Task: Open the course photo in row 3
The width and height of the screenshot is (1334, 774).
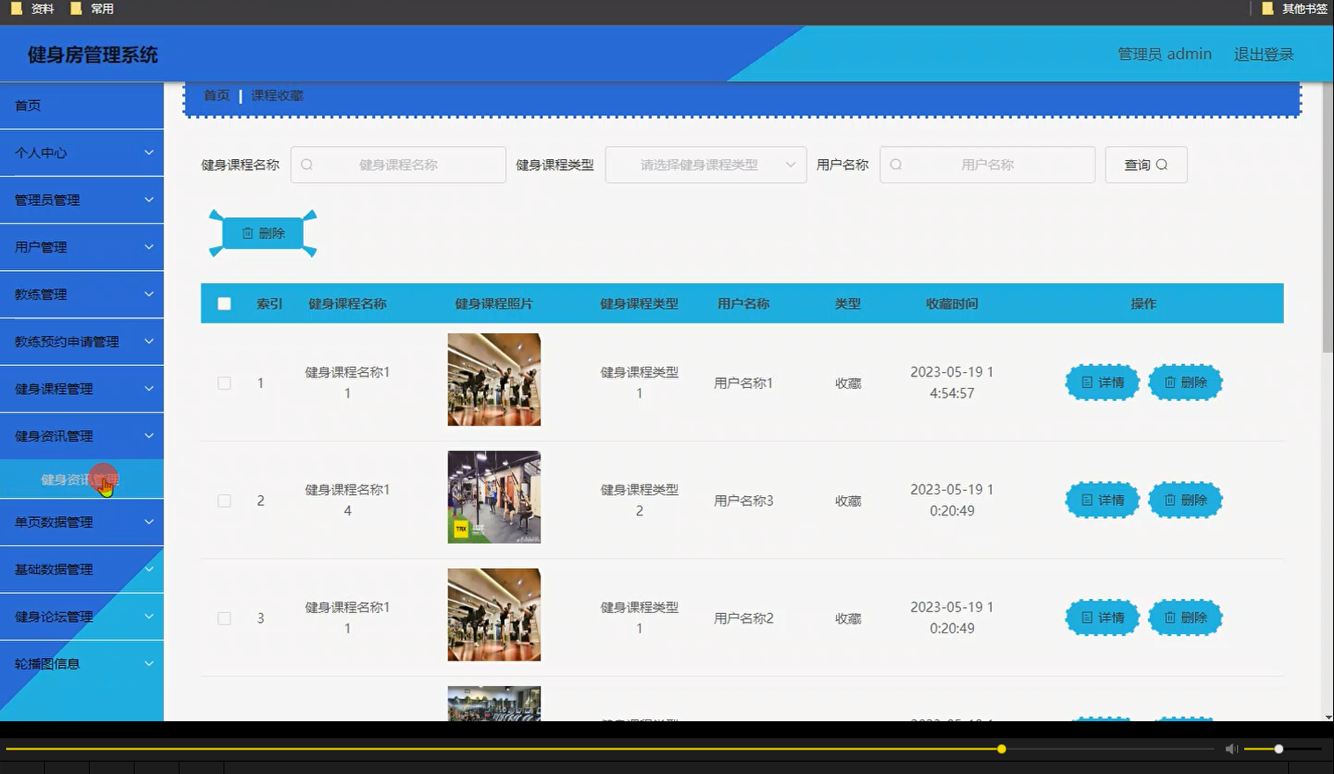Action: 494,615
